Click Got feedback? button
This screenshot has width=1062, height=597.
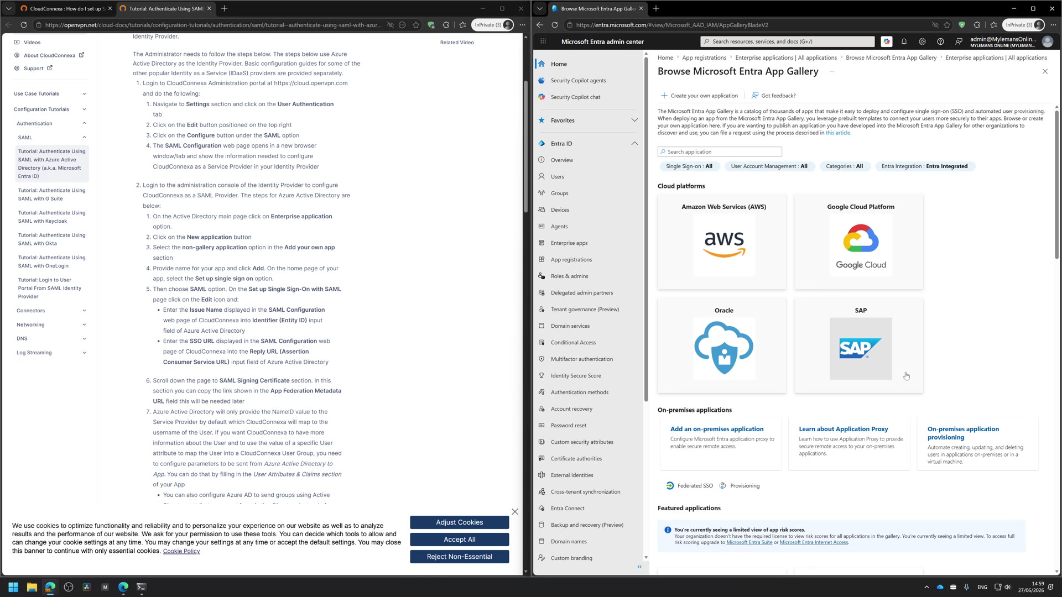(x=773, y=96)
